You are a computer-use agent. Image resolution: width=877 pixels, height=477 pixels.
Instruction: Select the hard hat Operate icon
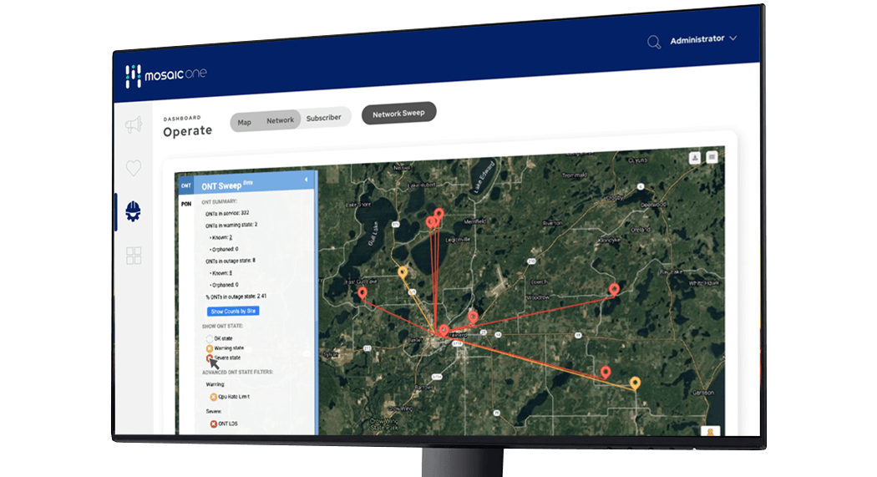point(133,211)
